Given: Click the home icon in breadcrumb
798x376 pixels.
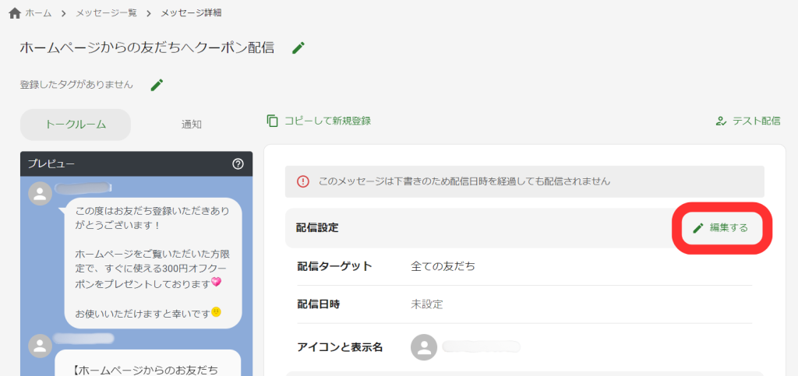Looking at the screenshot, I should (x=15, y=13).
